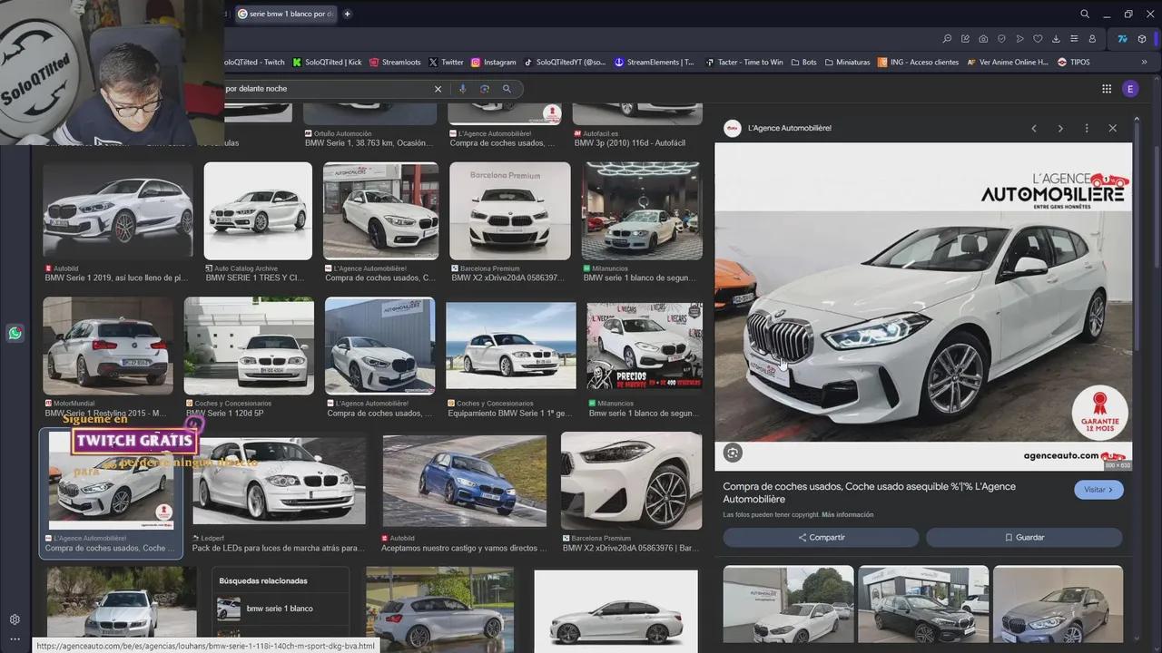Click the voice search microphone icon
1162x653 pixels.
[x=462, y=89]
